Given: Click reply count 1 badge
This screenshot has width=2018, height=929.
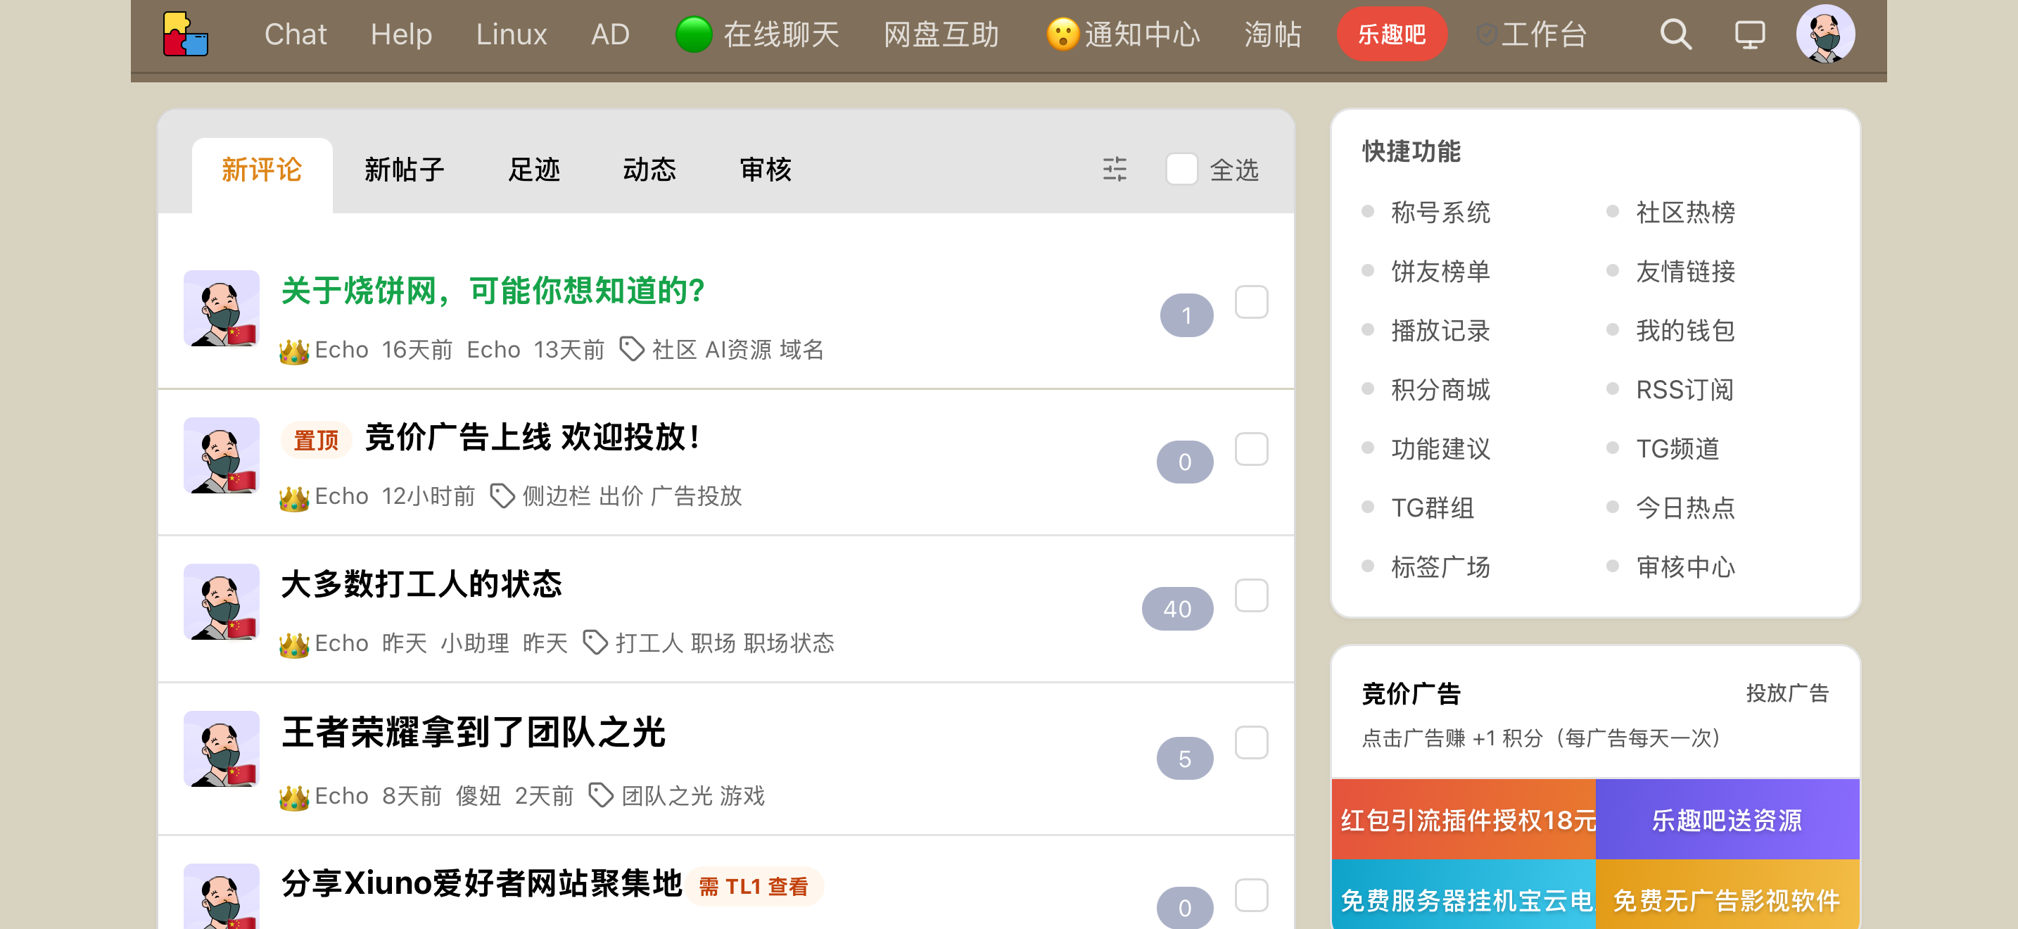Looking at the screenshot, I should [1187, 316].
